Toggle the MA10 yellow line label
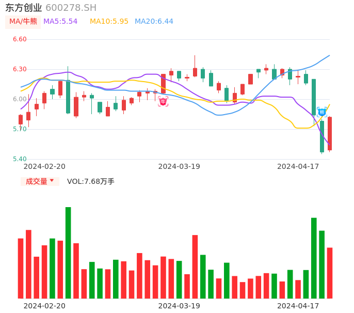Screen dimensions: 354x313 [x=109, y=22]
